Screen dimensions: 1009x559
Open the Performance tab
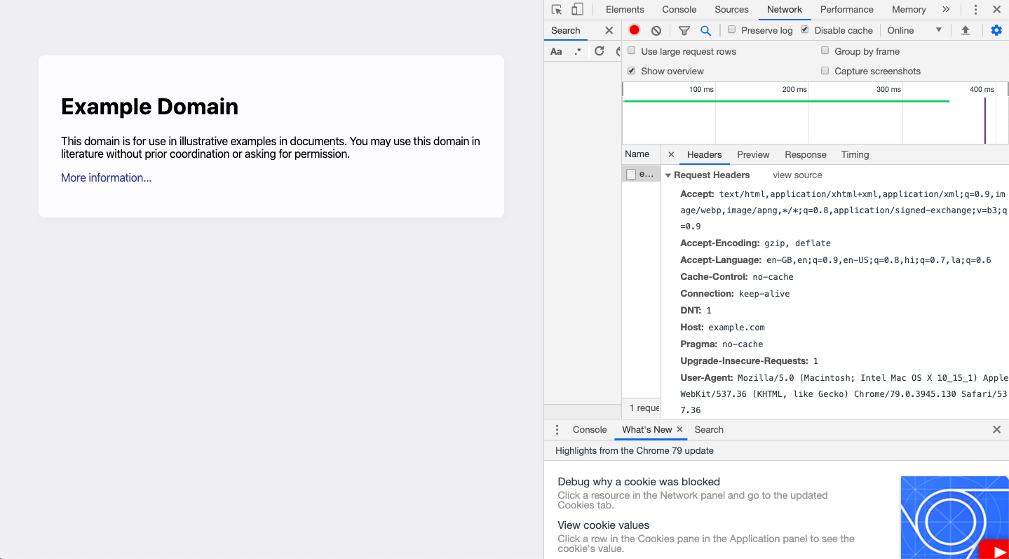(x=847, y=10)
